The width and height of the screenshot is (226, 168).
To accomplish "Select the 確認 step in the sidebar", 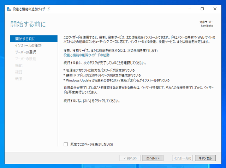I will point(19,72).
